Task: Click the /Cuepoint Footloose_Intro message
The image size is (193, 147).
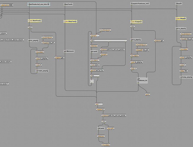Action: tap(142, 4)
